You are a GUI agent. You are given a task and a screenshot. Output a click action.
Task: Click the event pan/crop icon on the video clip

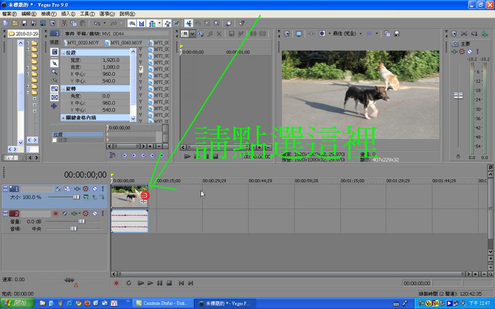144,196
